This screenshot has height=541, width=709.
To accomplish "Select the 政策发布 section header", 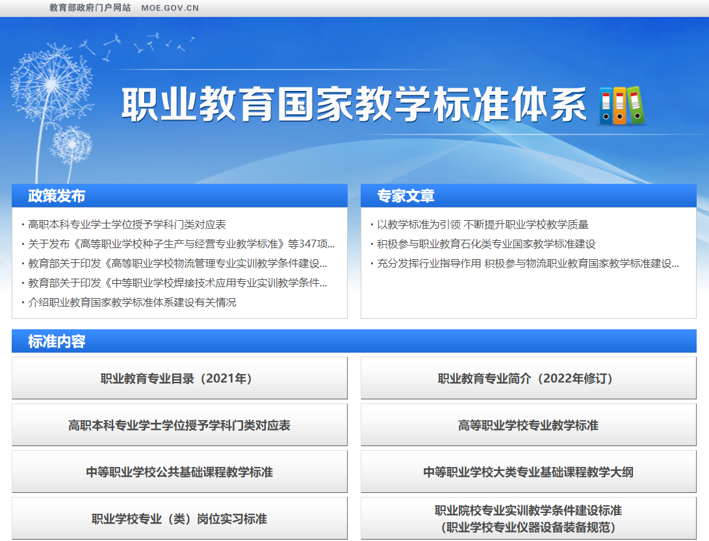I will point(57,196).
